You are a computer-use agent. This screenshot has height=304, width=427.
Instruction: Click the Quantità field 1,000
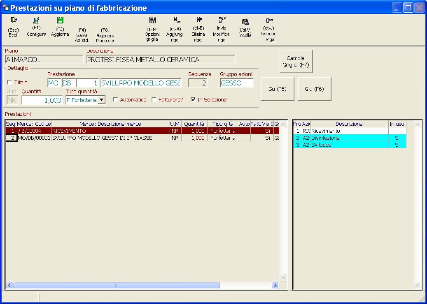42,100
